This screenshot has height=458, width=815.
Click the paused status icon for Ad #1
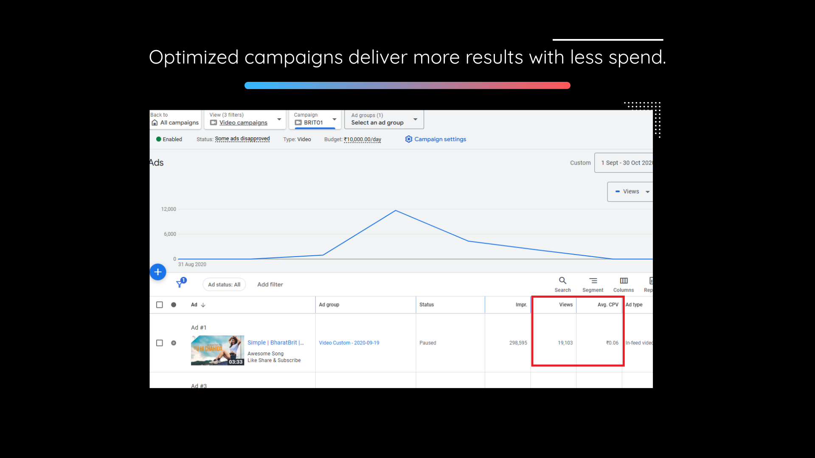click(x=174, y=343)
